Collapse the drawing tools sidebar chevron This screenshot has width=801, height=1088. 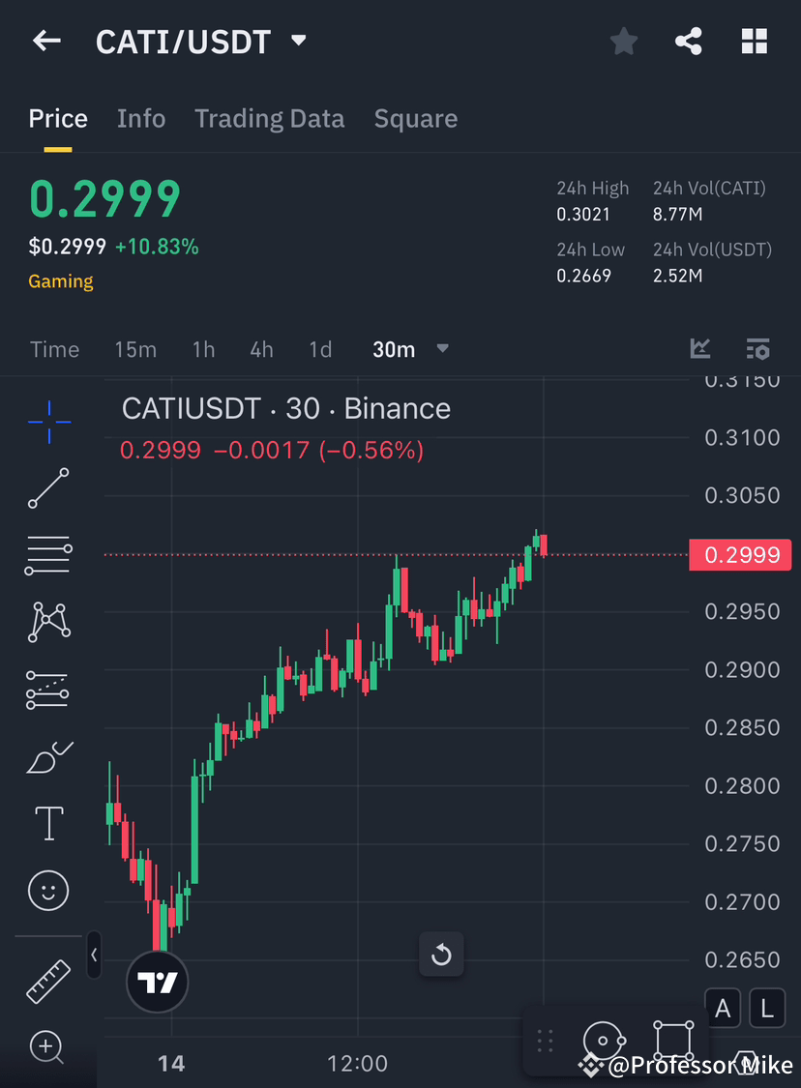(94, 956)
